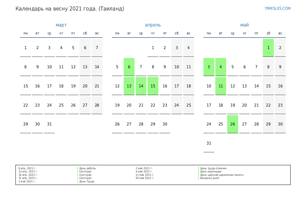This screenshot has height=217, width=306.
Task: Open the TIMESLES.COM link
Action: point(277,8)
